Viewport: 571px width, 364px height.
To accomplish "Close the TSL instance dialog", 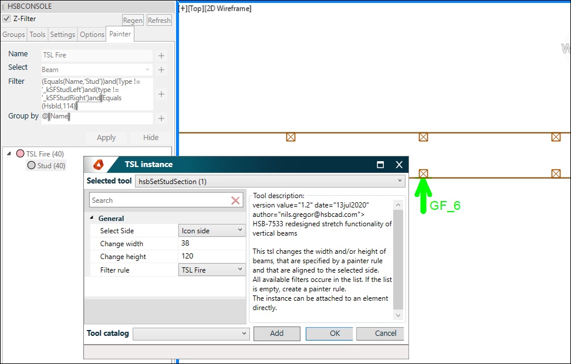I will (x=399, y=165).
